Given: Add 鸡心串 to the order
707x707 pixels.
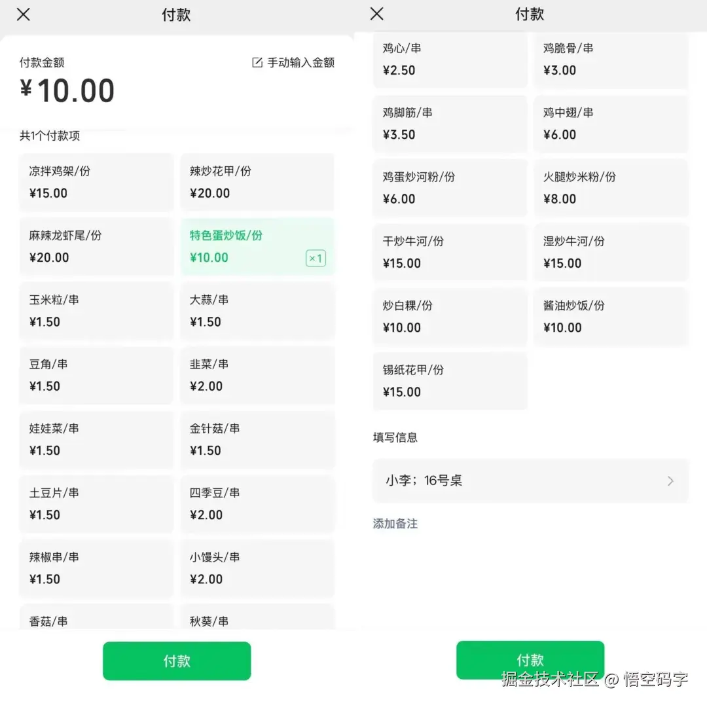Looking at the screenshot, I should tap(450, 59).
